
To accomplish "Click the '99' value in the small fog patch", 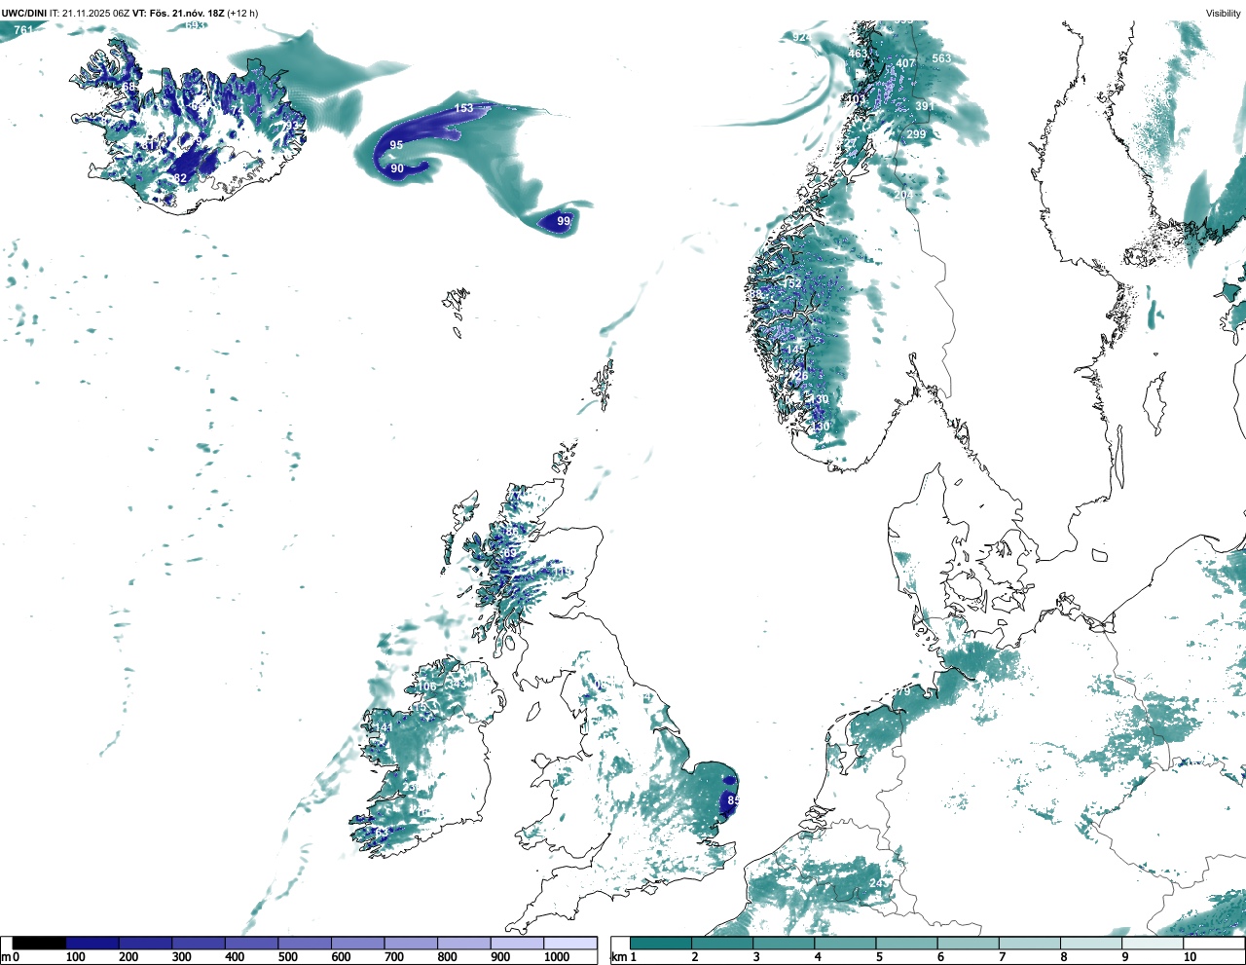I will pos(564,222).
